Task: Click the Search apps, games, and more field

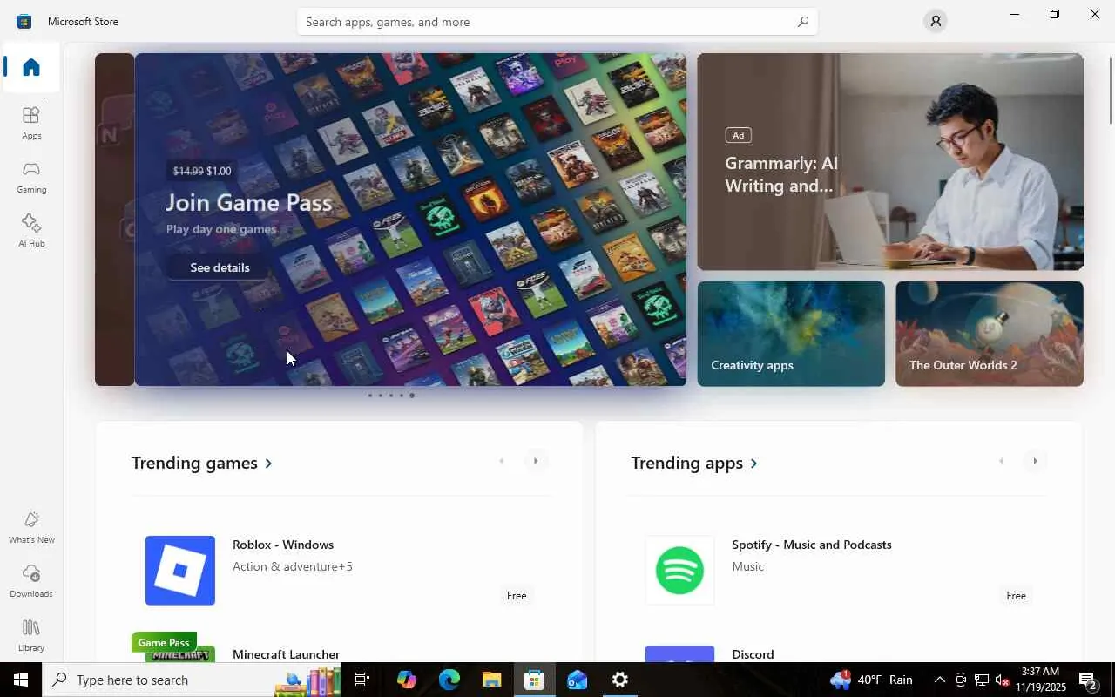Action: (x=557, y=22)
